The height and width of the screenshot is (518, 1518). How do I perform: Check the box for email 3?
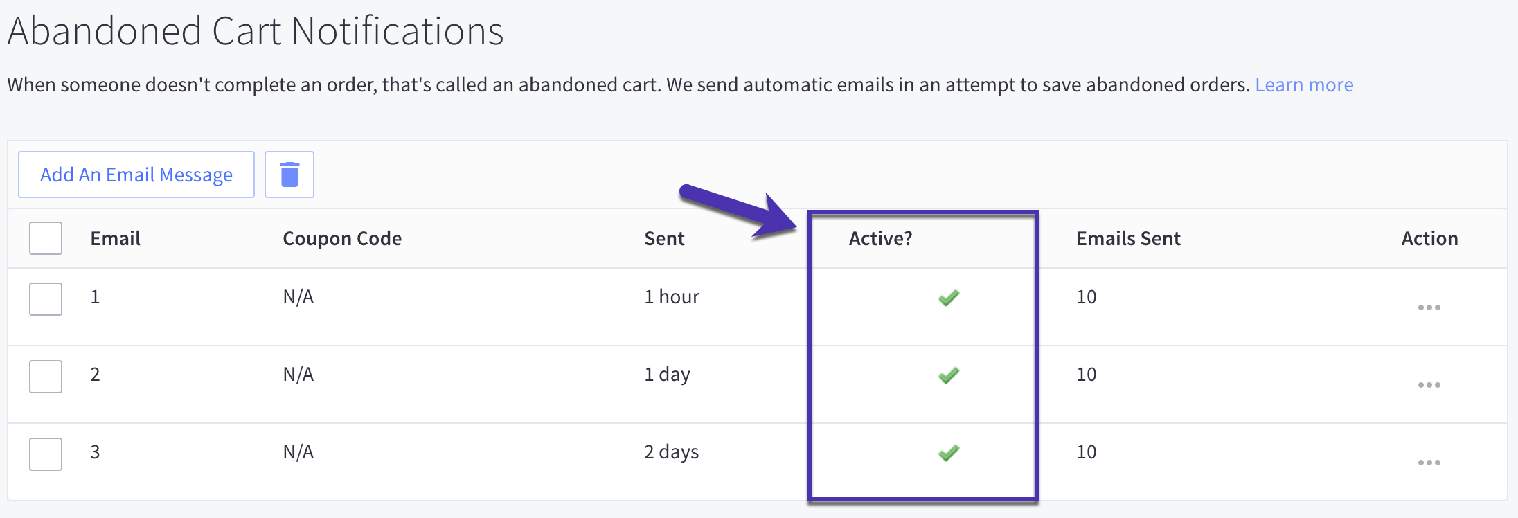46,454
